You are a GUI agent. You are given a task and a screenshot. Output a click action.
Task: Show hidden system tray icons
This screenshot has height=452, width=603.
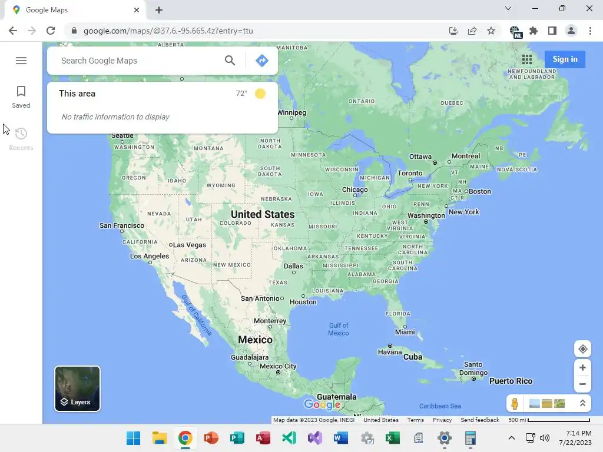tap(512, 438)
